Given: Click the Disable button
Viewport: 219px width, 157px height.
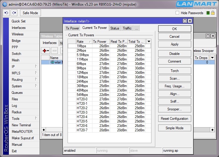Looking at the screenshot, I should (175, 54).
